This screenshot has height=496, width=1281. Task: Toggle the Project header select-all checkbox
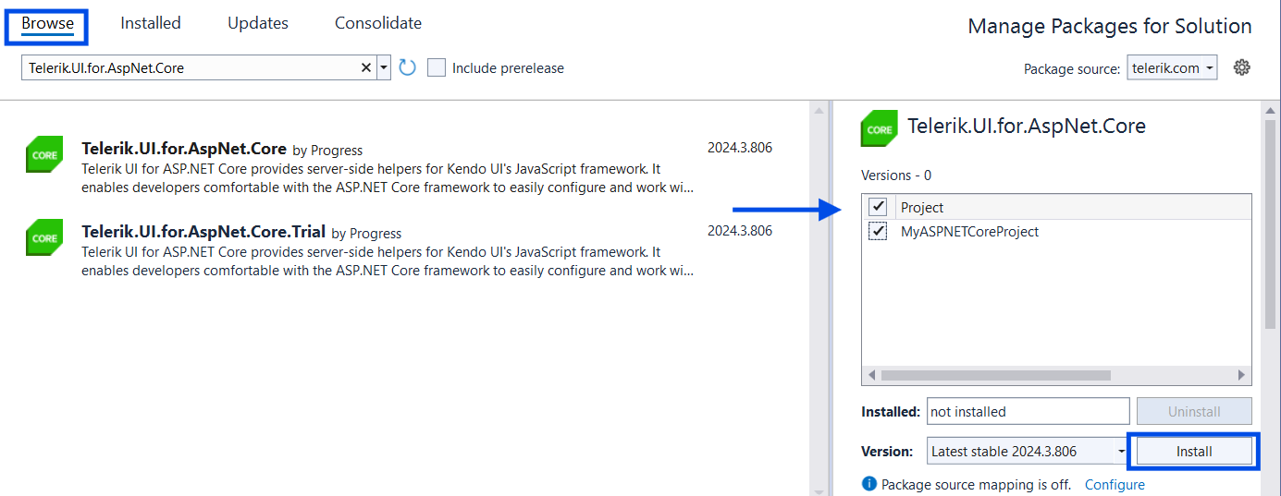879,207
